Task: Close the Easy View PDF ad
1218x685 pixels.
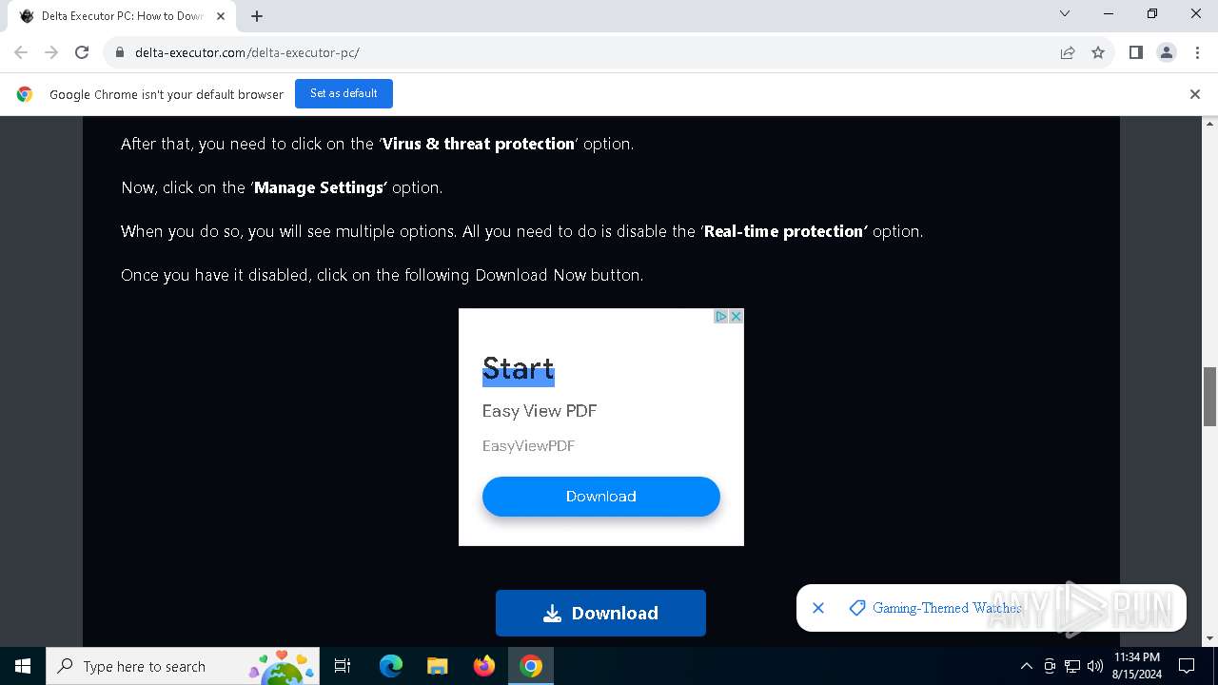Action: (x=736, y=317)
